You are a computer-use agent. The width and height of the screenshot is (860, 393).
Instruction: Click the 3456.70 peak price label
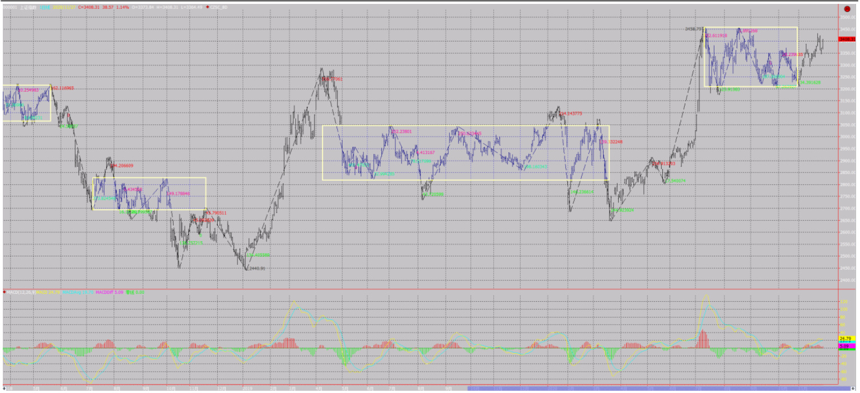pyautogui.click(x=694, y=29)
